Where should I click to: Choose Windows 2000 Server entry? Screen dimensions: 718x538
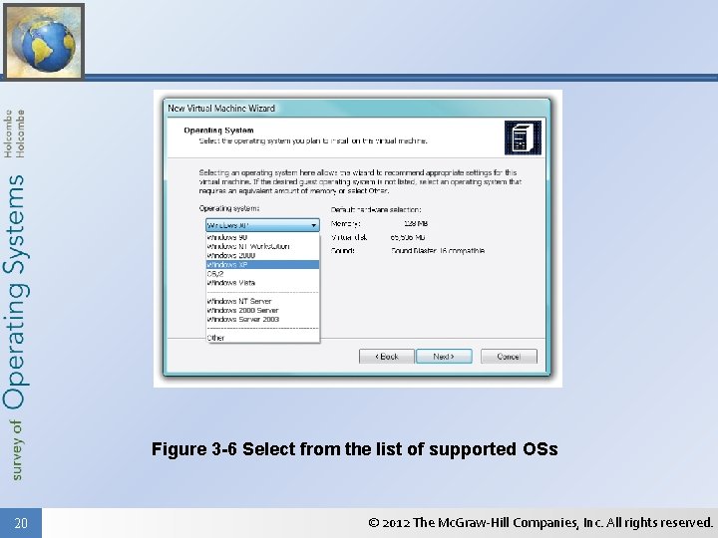tap(263, 310)
